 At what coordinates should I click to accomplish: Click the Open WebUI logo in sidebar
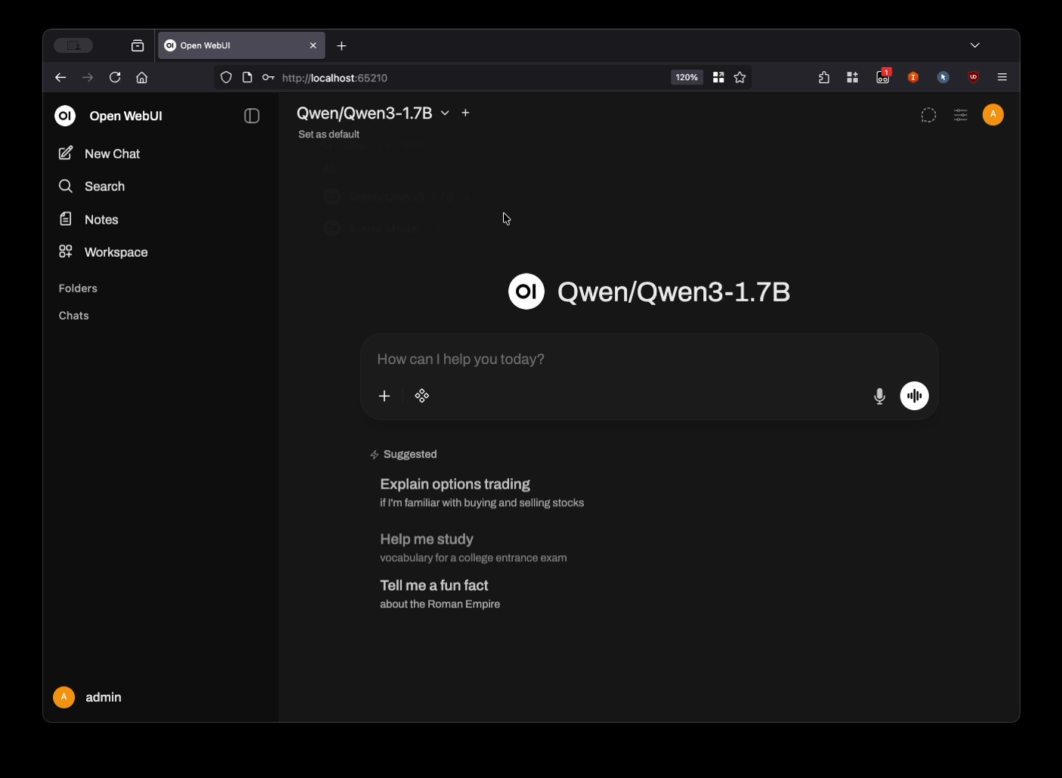coord(65,116)
